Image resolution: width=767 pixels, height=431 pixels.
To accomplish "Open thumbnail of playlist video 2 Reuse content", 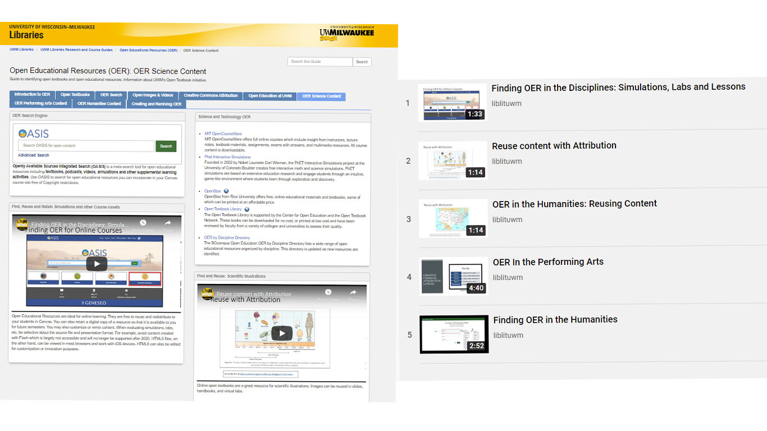I will [453, 161].
